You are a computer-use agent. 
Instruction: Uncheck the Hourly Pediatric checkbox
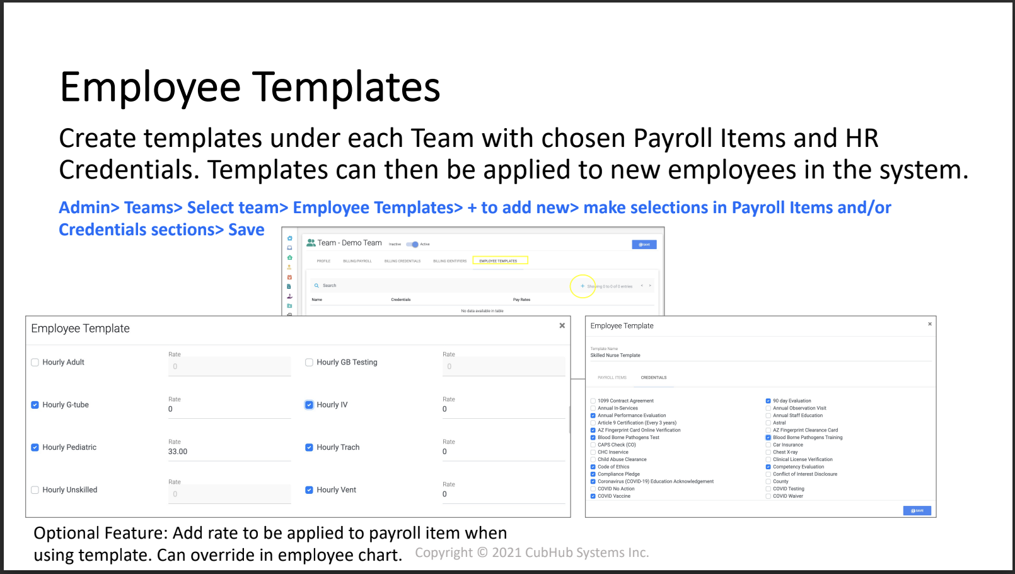(35, 447)
